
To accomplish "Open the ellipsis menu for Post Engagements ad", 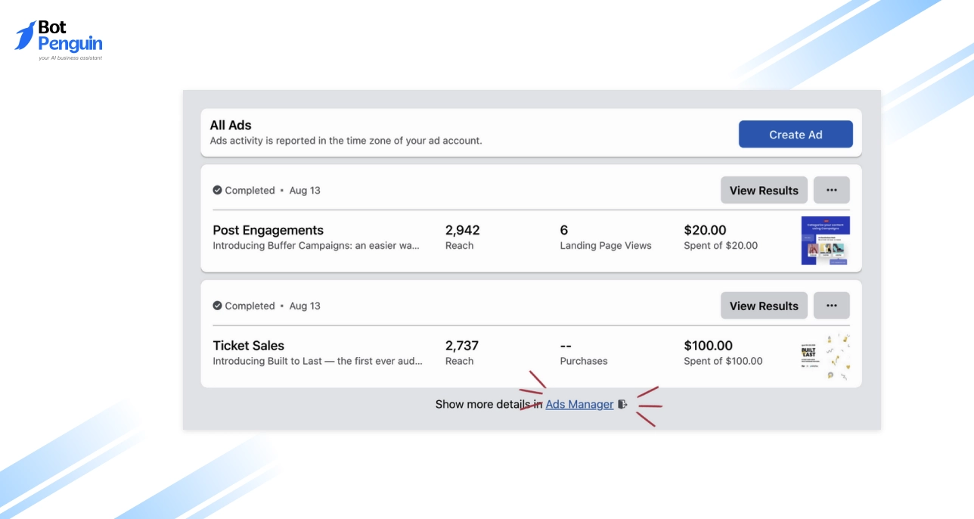I will pos(831,190).
